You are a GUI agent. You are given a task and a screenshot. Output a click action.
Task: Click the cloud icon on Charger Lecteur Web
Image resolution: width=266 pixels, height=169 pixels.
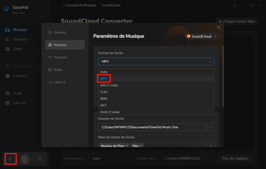(x=220, y=22)
